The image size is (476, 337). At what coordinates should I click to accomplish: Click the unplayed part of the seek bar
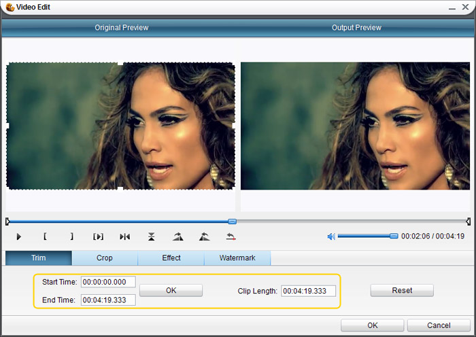point(351,221)
